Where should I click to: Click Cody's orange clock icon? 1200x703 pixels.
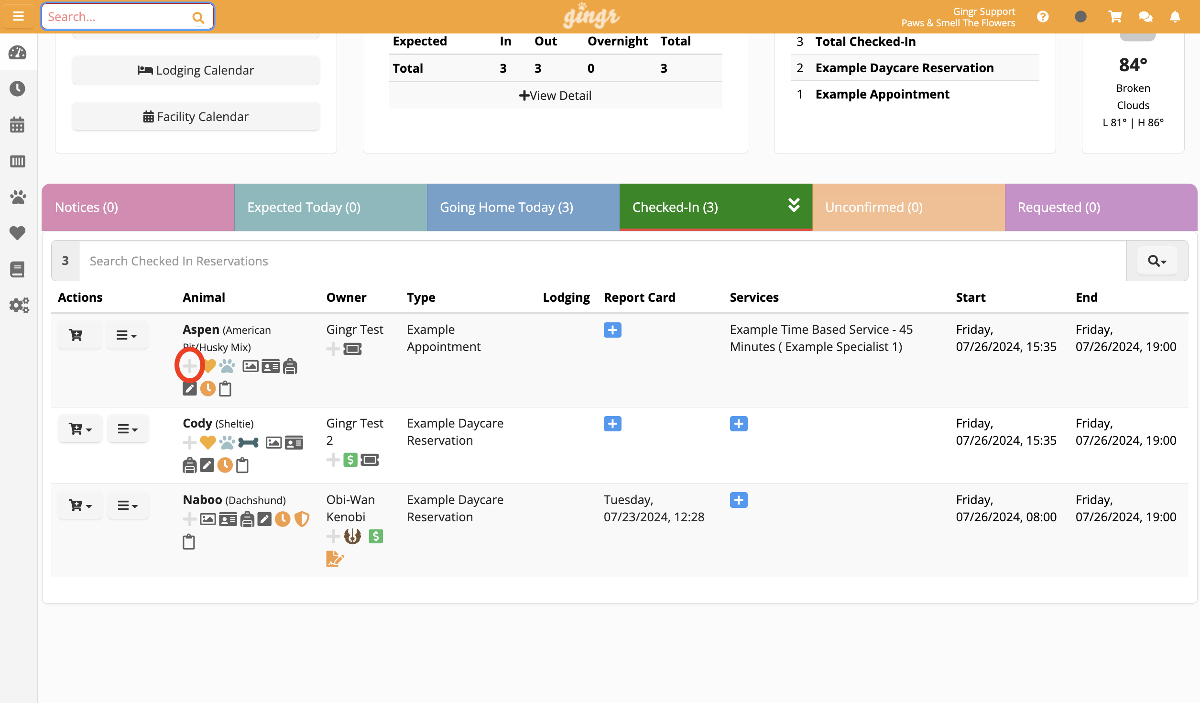pyautogui.click(x=225, y=465)
